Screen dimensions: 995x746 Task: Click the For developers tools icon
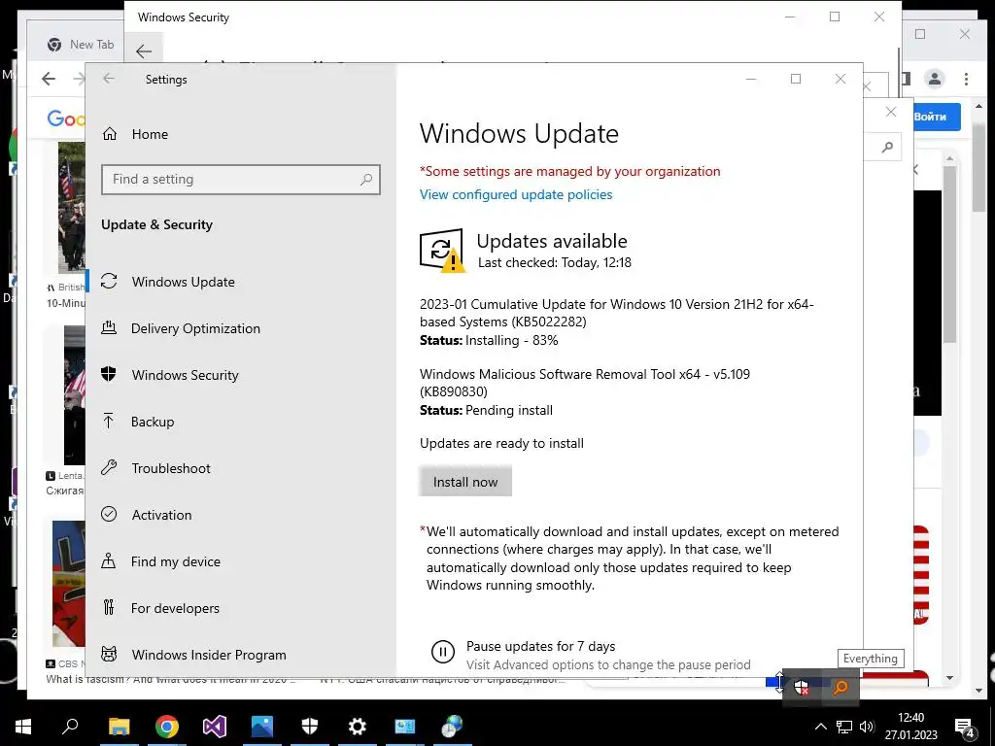tap(109, 608)
